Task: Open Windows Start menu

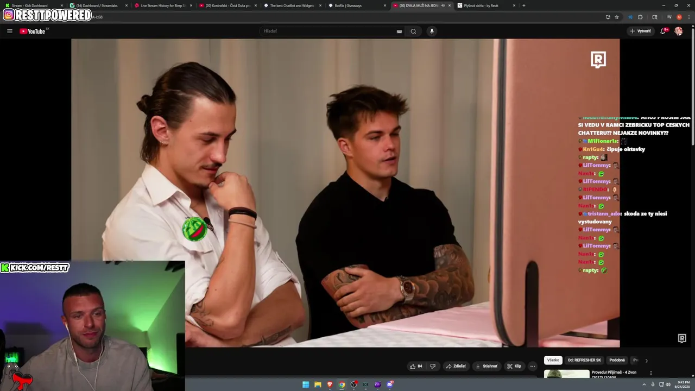Action: (x=306, y=384)
